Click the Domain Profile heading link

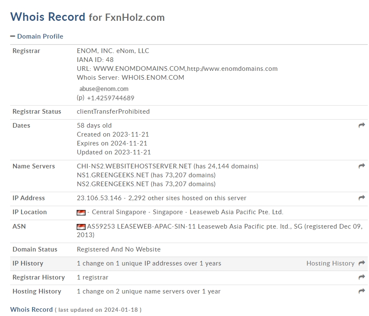point(40,36)
